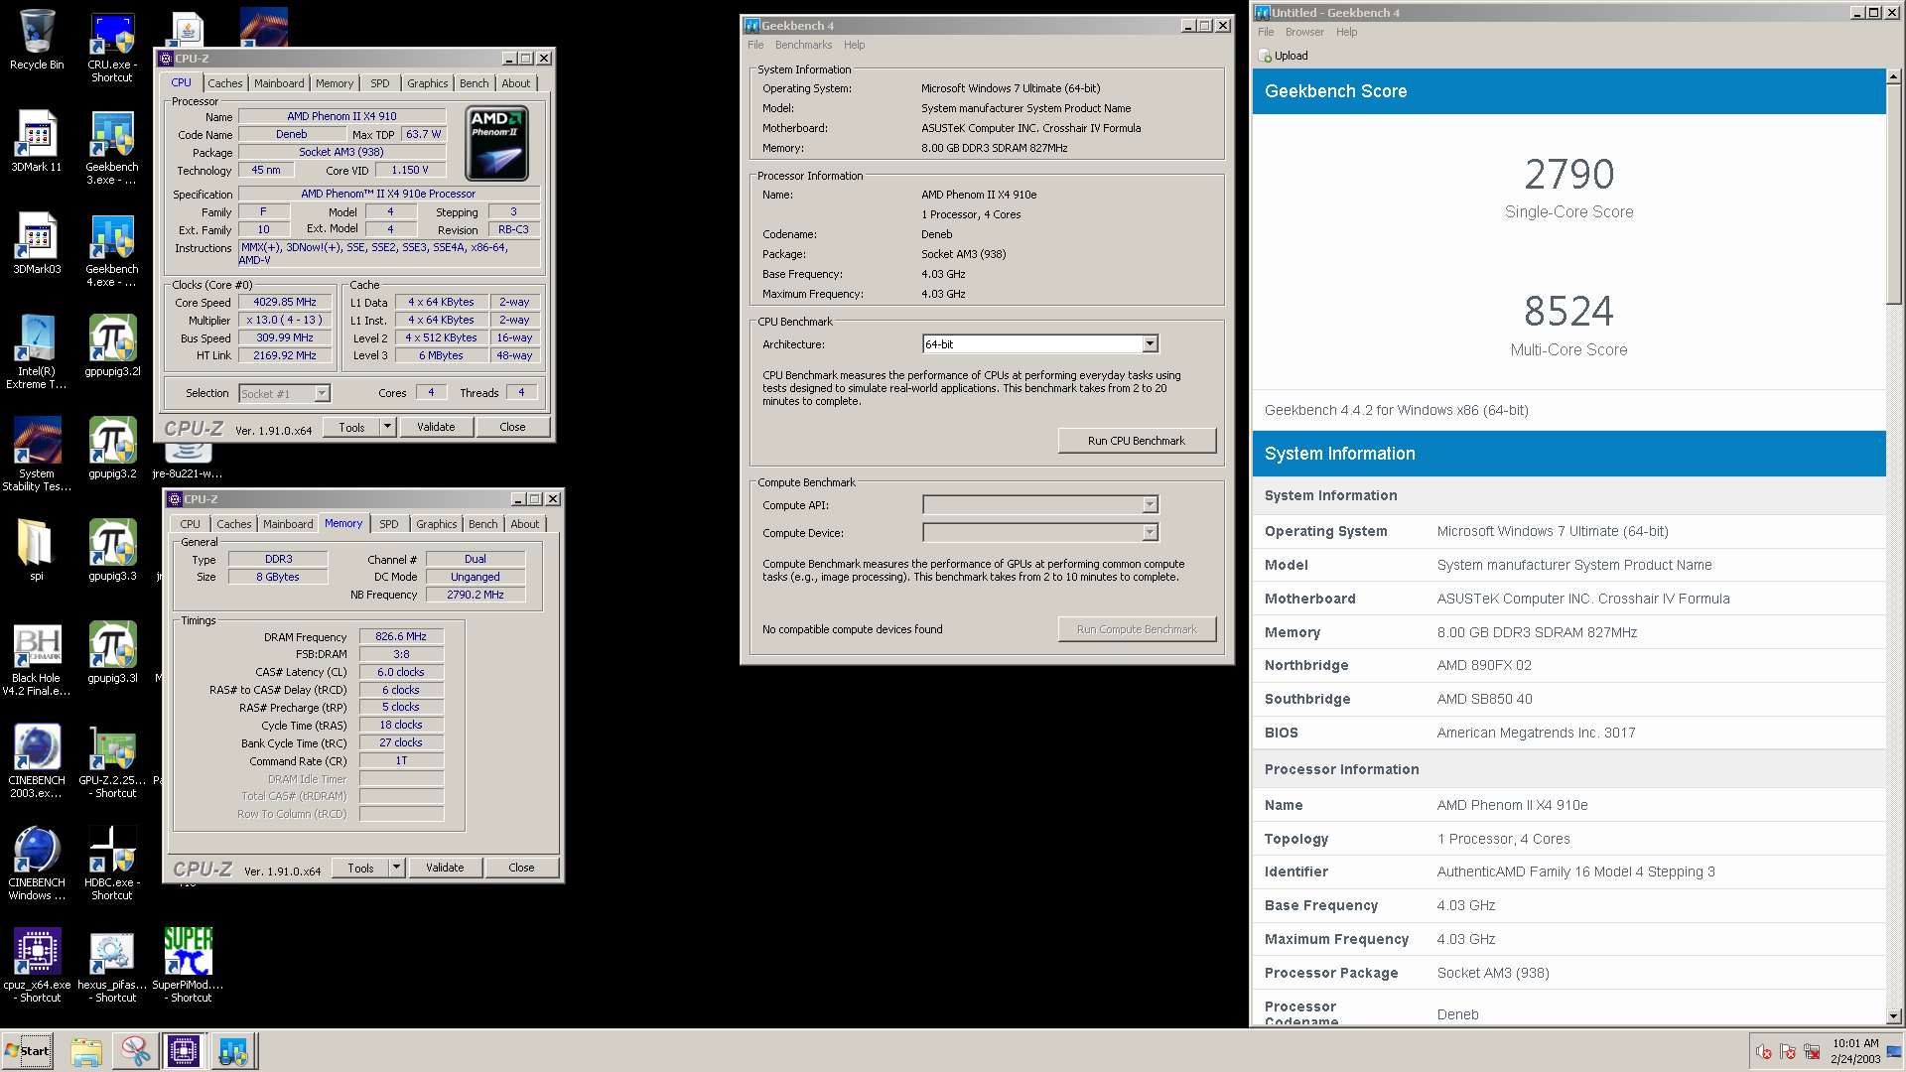Click Snipping Tool taskbar icon

pos(135,1051)
